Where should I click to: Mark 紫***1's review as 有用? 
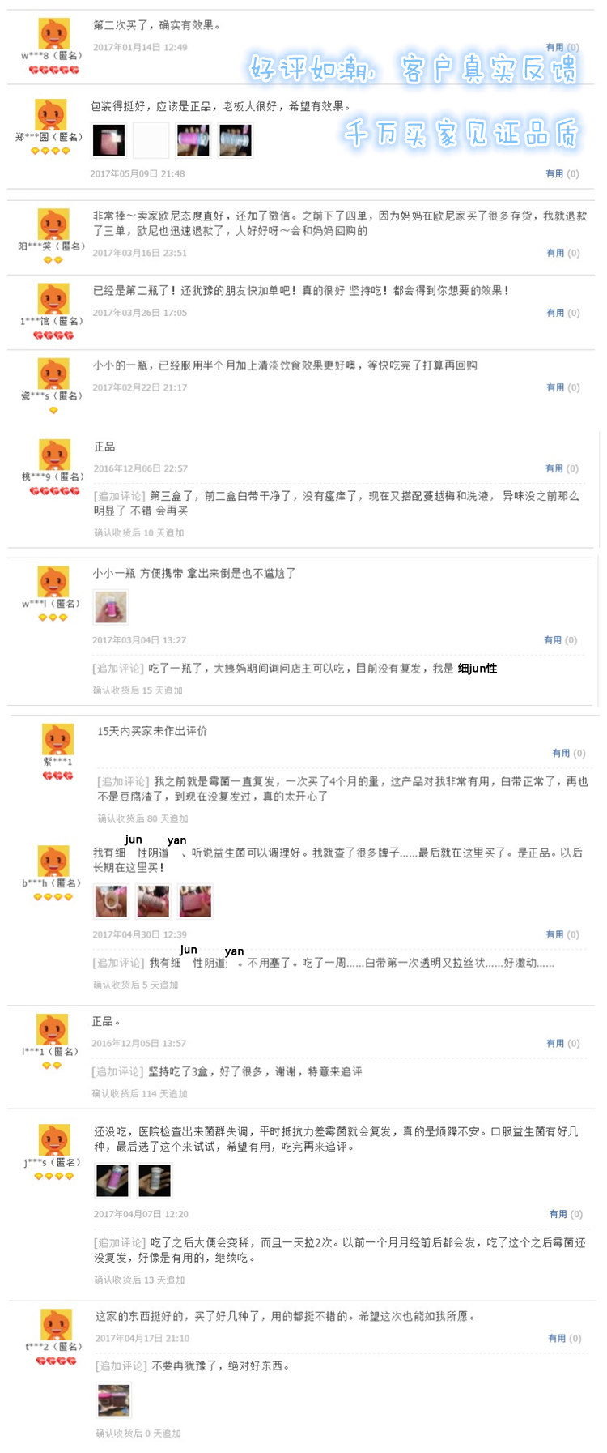click(569, 753)
